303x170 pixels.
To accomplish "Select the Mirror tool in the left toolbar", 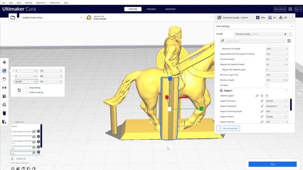I will pos(4,88).
